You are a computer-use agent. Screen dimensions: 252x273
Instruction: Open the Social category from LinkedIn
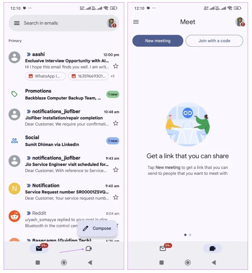[64, 141]
